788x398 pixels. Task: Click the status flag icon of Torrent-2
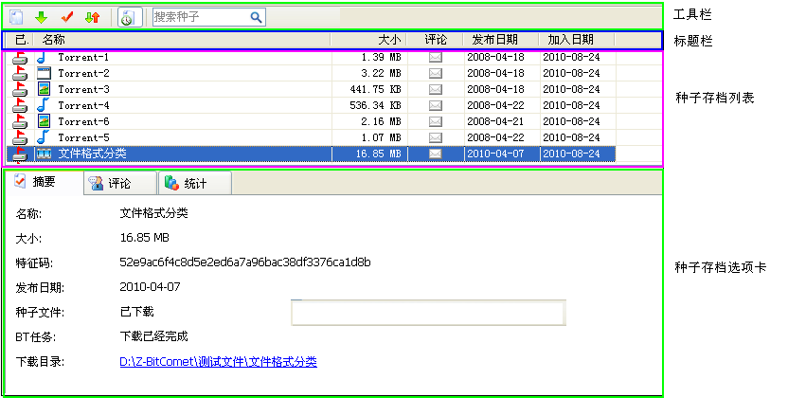pos(20,73)
